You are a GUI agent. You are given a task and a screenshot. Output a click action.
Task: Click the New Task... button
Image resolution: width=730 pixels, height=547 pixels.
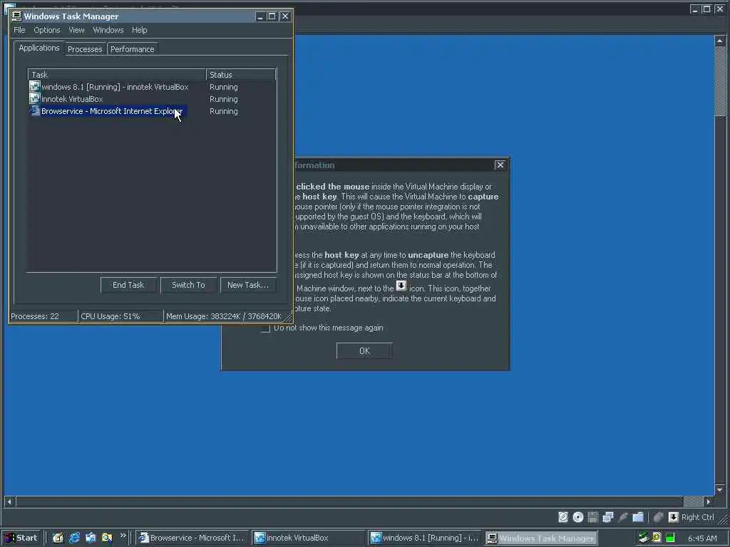click(x=247, y=285)
